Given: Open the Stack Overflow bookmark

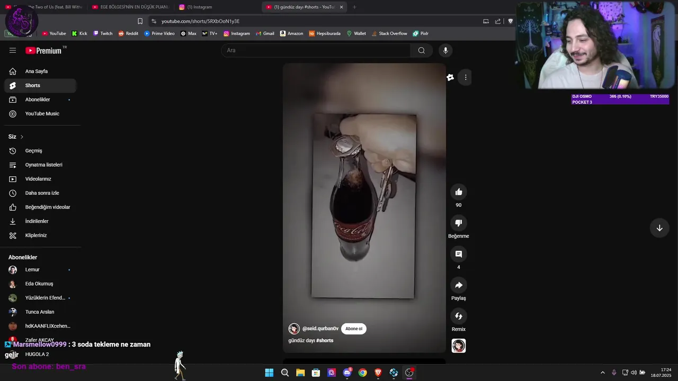Looking at the screenshot, I should [389, 33].
